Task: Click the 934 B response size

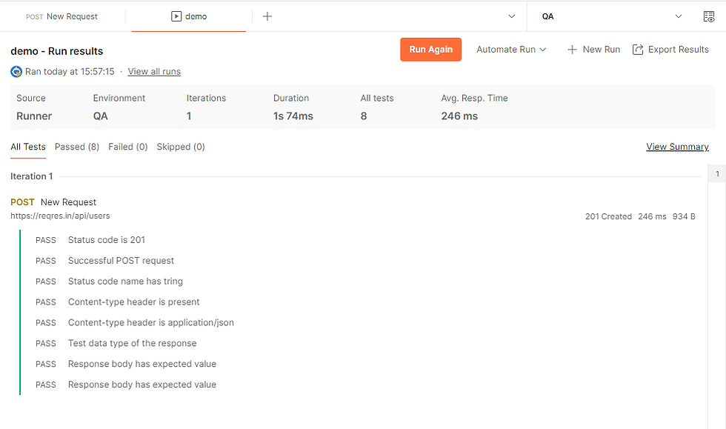Action: (684, 217)
